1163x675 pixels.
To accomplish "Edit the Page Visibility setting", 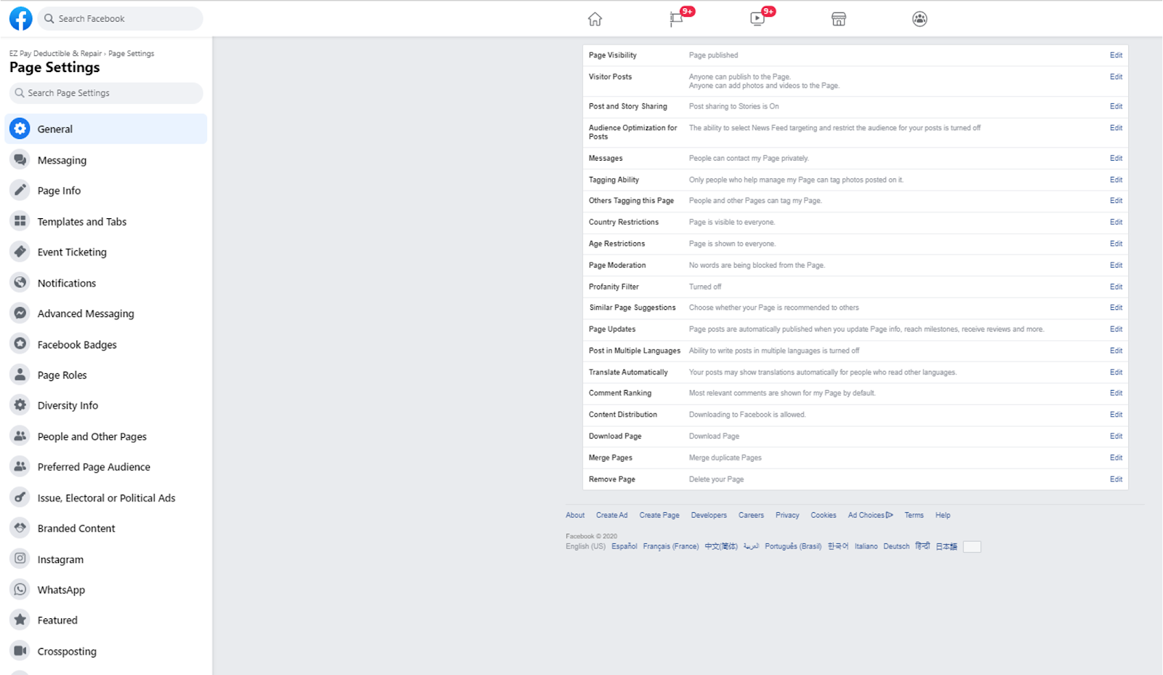I will point(1116,55).
